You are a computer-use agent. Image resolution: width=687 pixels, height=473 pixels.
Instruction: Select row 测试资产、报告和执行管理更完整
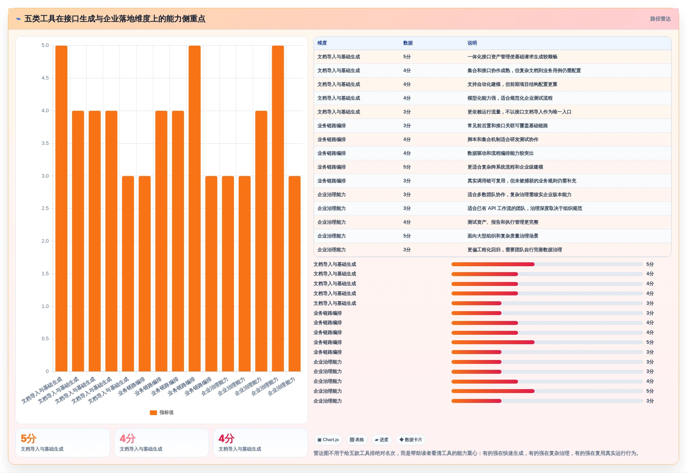tap(492, 223)
